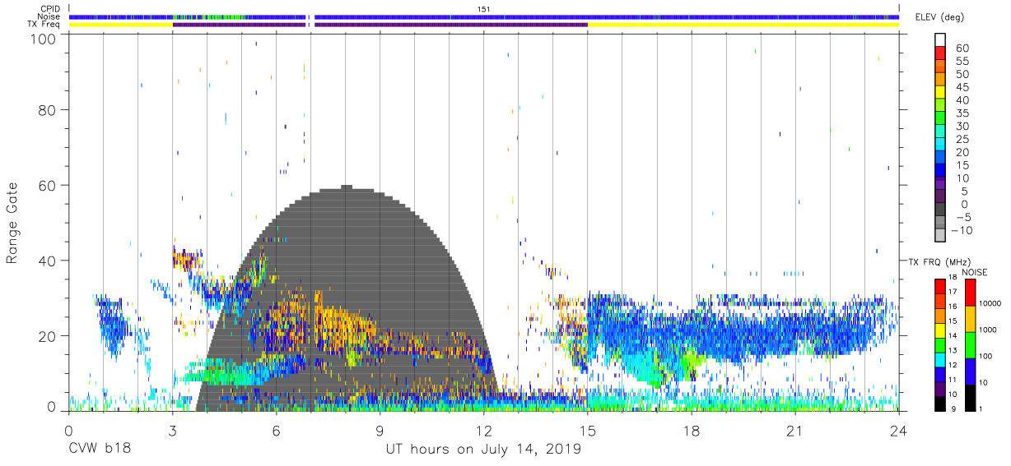The height and width of the screenshot is (466, 1011).
Task: Click the "UT hours on July 14, 2019" label
Action: (483, 450)
